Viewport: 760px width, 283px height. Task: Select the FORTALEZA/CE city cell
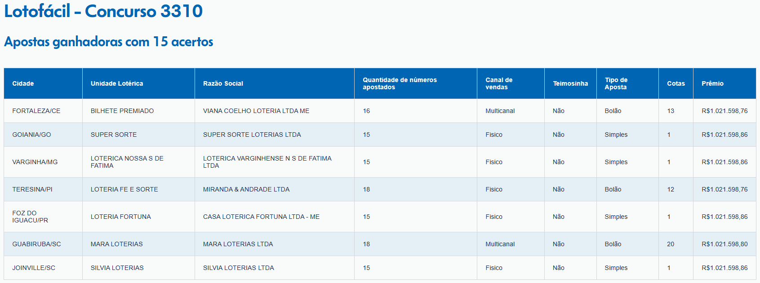[x=43, y=111]
